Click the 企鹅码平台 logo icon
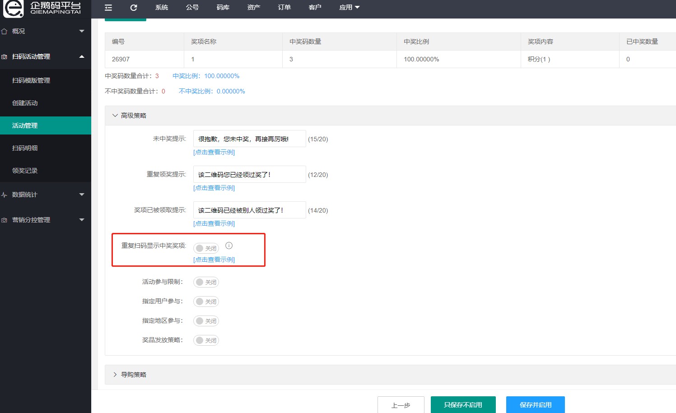The height and width of the screenshot is (413, 676). tap(13, 9)
